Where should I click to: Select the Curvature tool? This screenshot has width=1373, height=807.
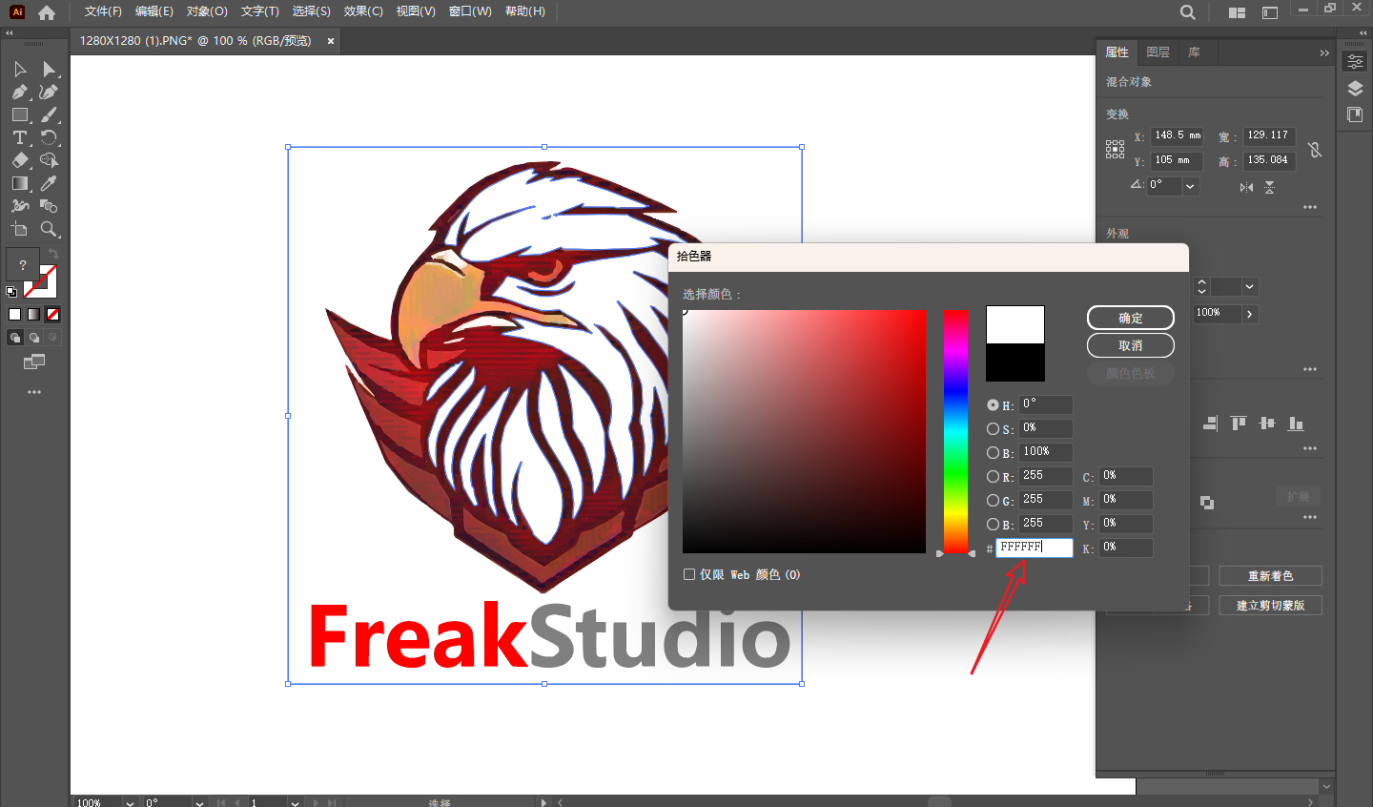50,92
